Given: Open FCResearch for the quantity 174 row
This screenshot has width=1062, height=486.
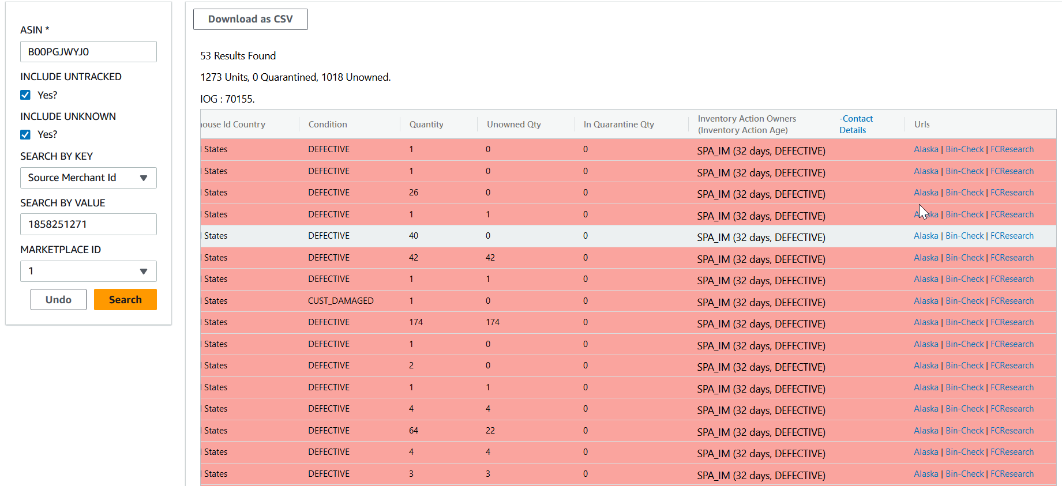Looking at the screenshot, I should pyautogui.click(x=1012, y=322).
